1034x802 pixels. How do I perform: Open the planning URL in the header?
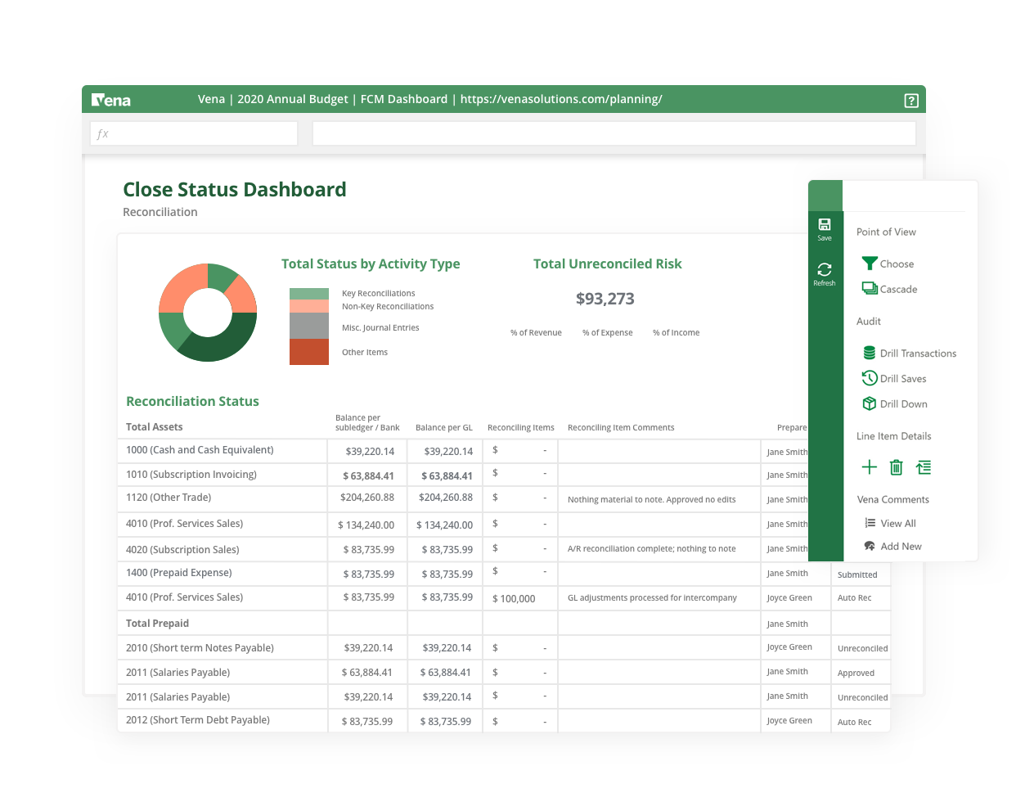563,99
